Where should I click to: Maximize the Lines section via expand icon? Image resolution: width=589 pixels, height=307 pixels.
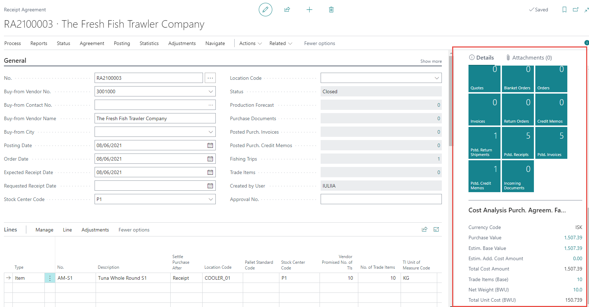coord(436,229)
